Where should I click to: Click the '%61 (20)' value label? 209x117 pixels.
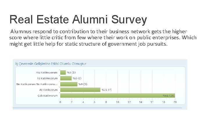168,96
